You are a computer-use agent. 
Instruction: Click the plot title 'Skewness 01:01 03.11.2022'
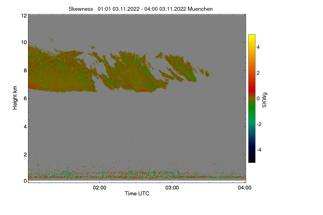click(141, 9)
